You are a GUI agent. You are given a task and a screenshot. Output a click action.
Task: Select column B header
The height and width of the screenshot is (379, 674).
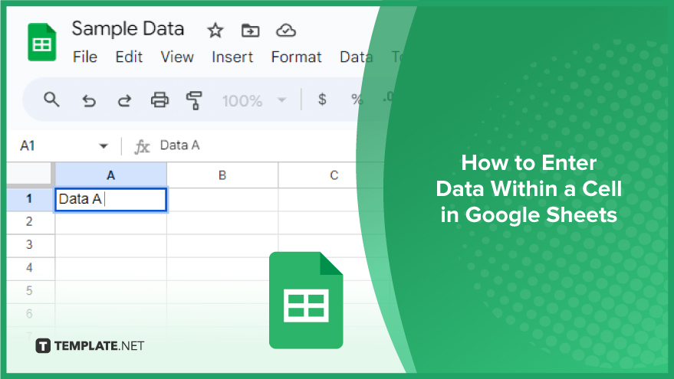point(222,175)
